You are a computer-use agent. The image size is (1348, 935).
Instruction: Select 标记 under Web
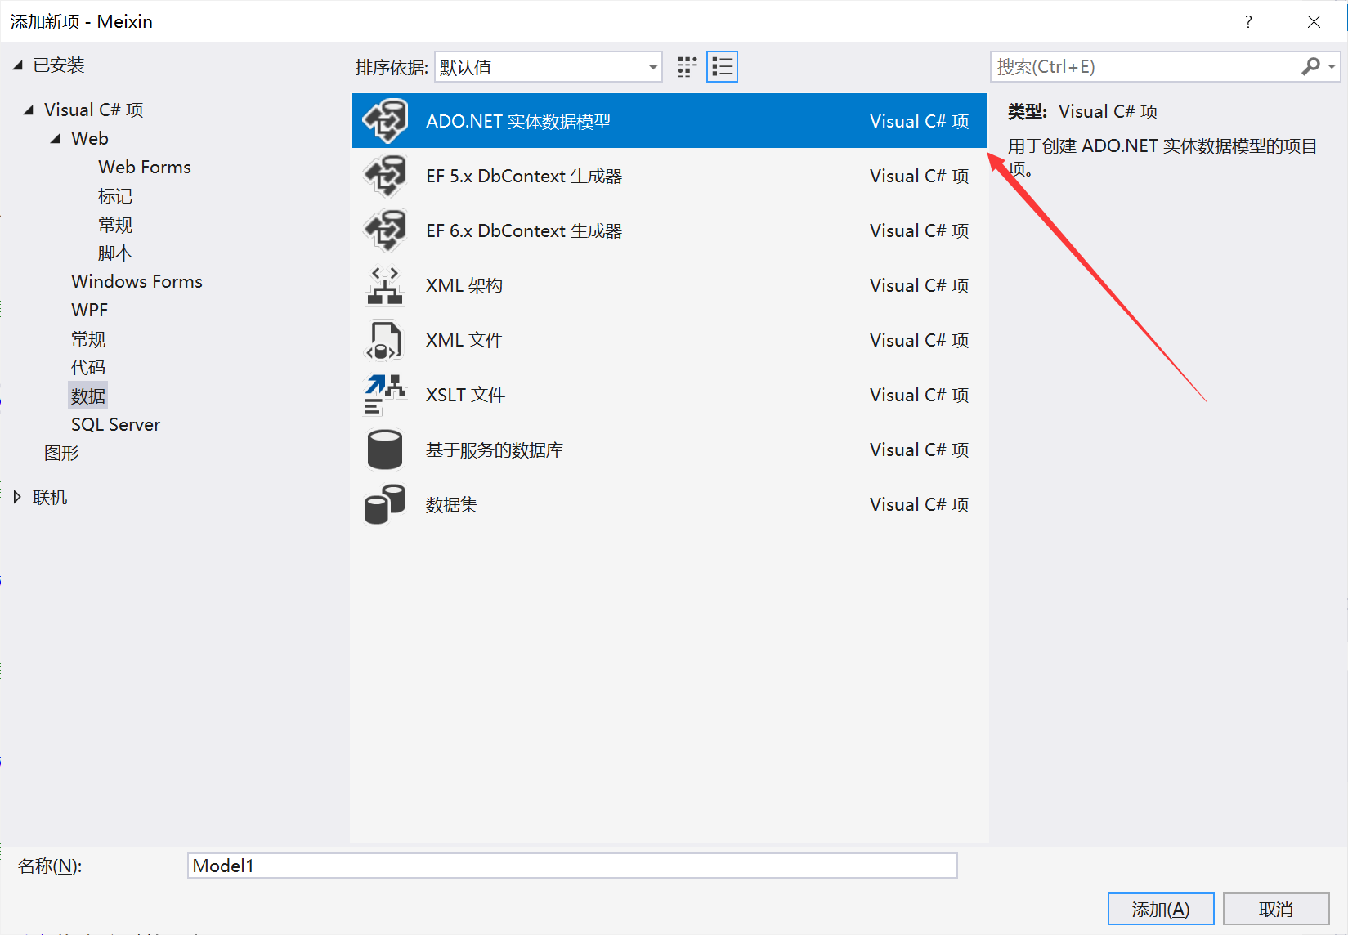(x=115, y=196)
